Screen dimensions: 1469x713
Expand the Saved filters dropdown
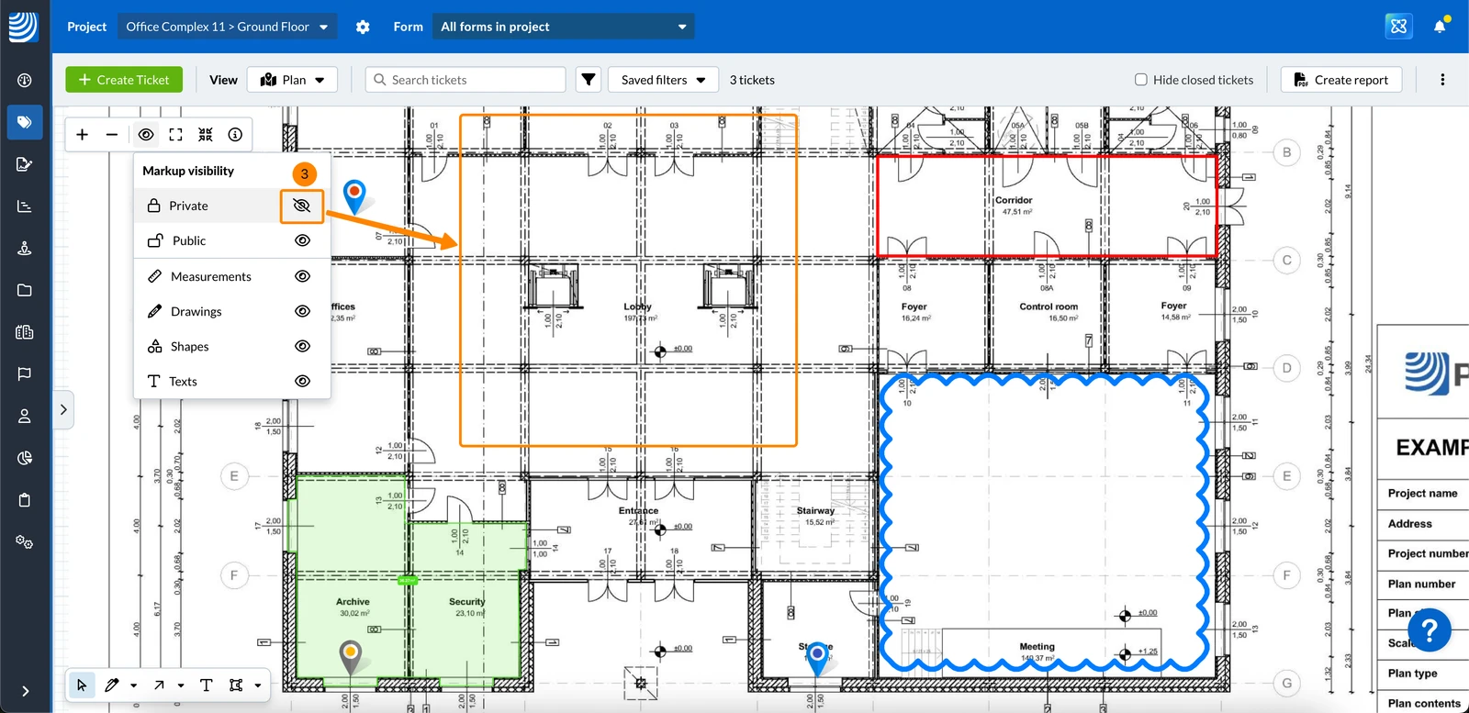663,80
